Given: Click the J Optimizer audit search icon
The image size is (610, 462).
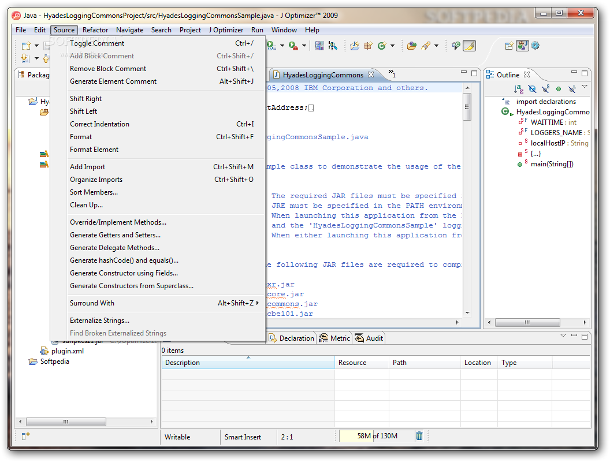Looking at the screenshot, I should (333, 46).
